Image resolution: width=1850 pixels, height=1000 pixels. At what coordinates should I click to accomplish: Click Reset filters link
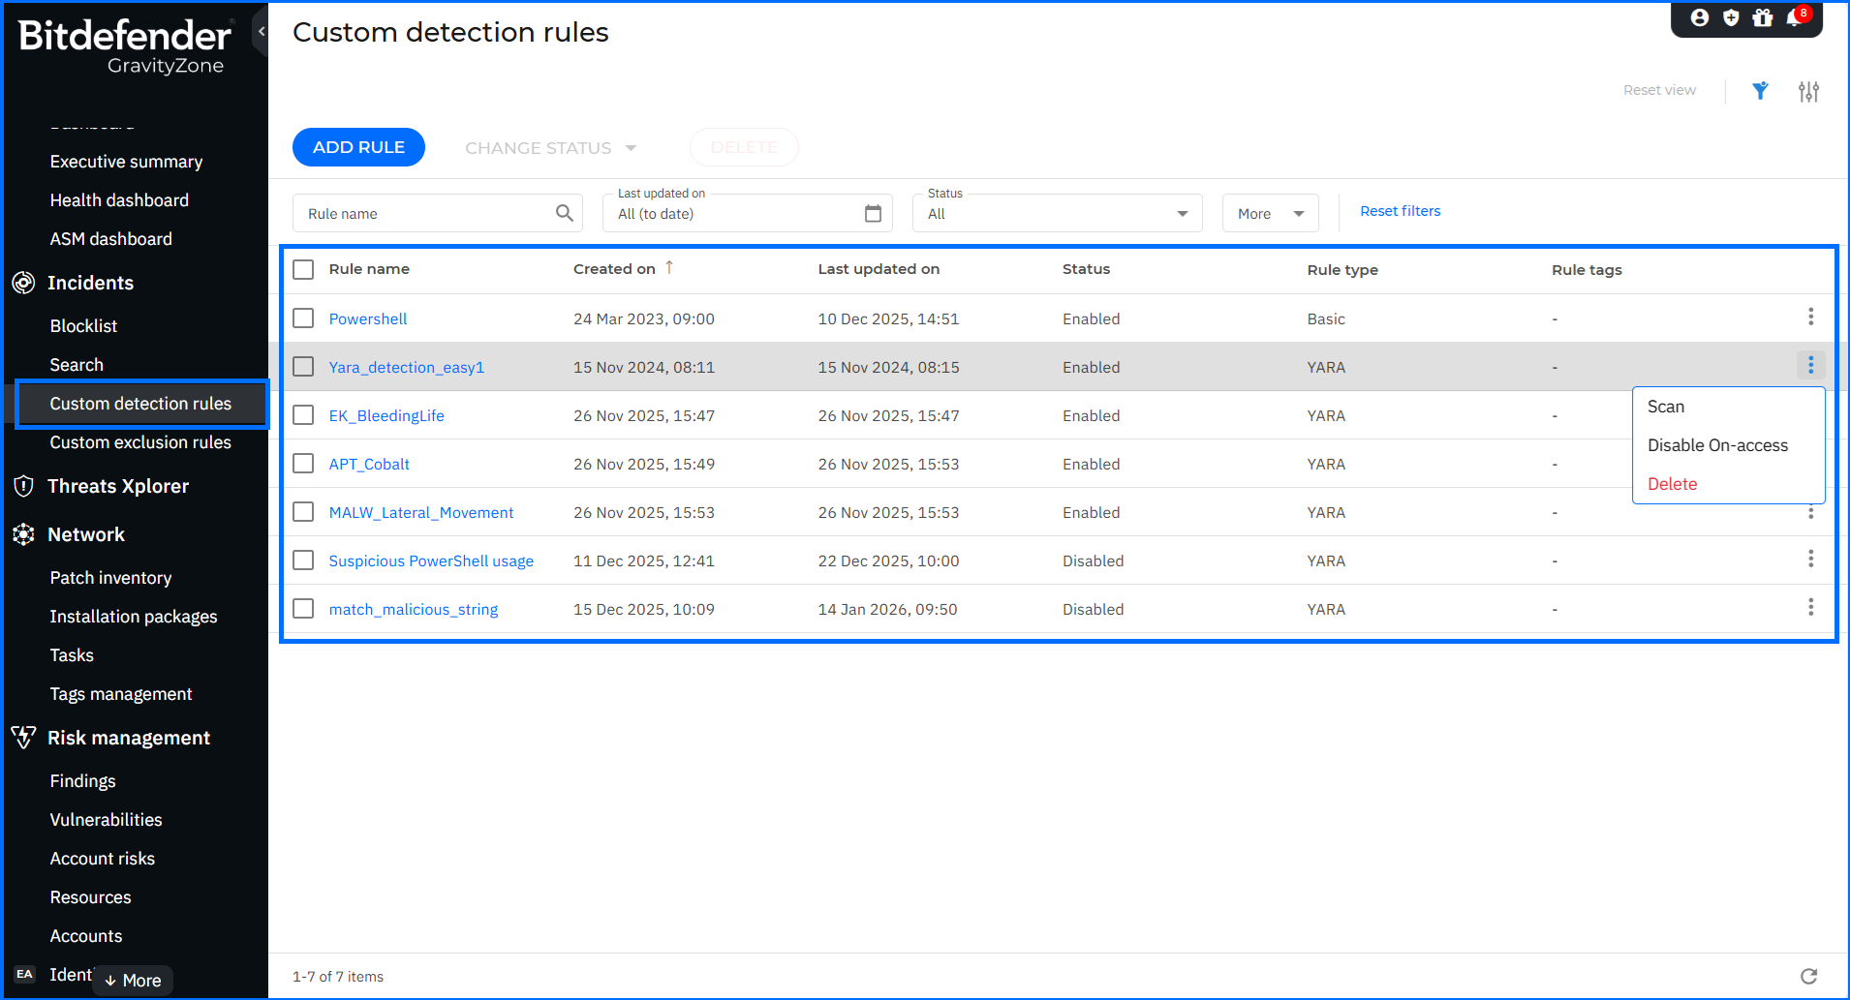pos(1400,211)
